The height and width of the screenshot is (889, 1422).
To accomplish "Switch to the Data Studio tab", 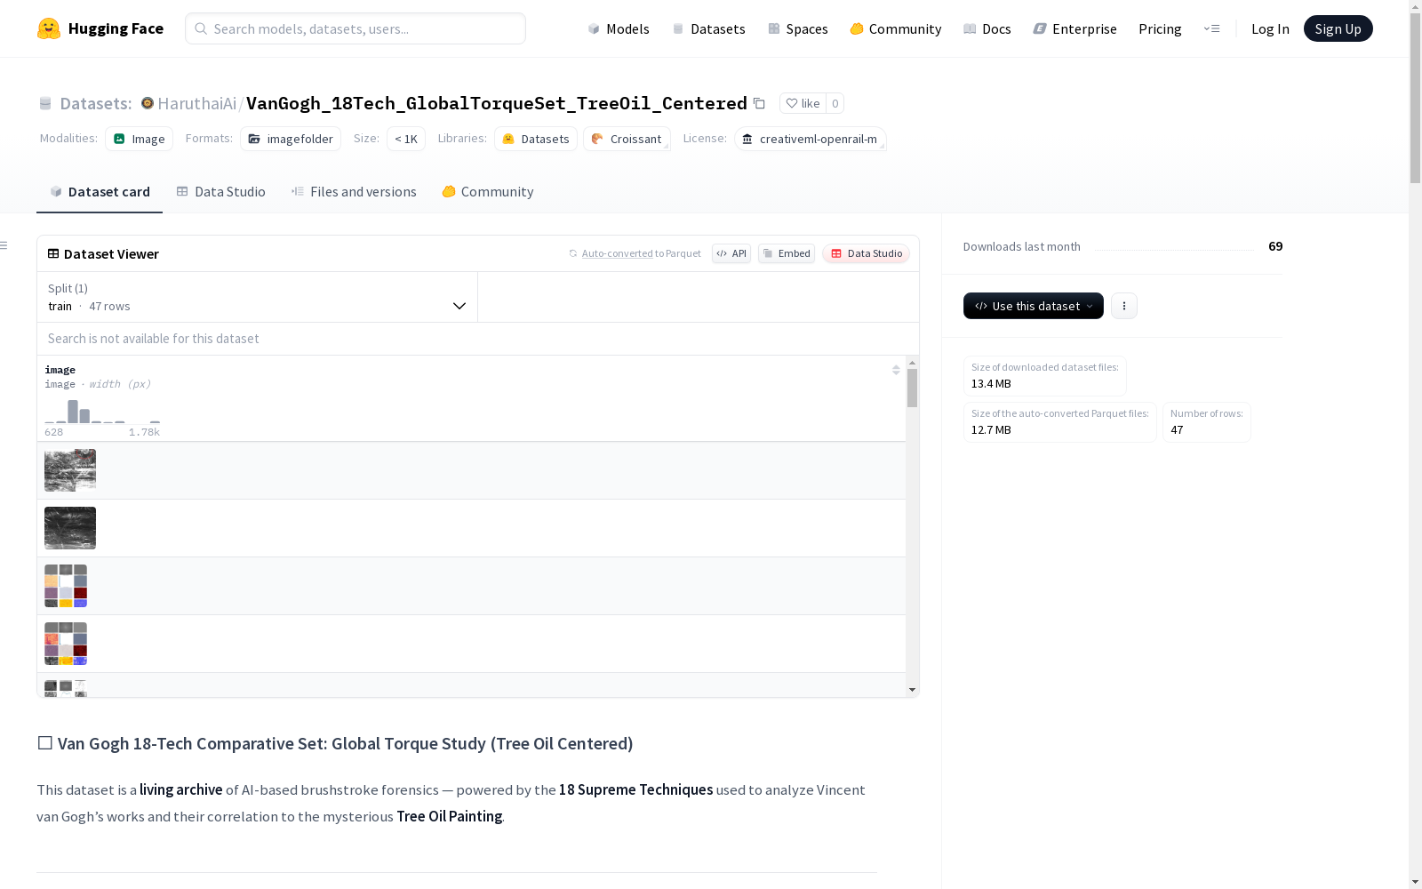I will point(220,192).
